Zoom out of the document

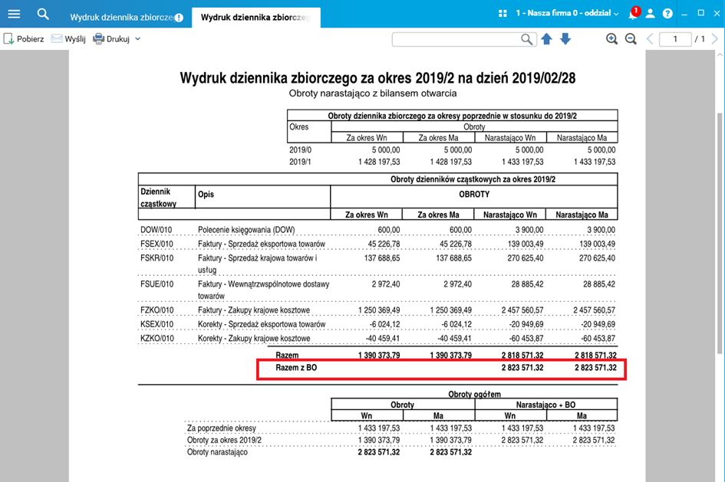(631, 39)
